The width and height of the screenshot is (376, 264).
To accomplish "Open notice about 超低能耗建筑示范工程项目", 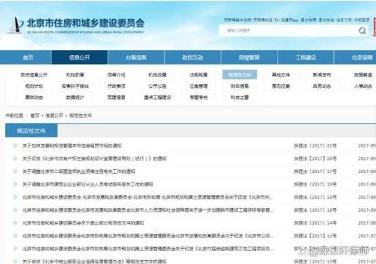I will (x=148, y=249).
